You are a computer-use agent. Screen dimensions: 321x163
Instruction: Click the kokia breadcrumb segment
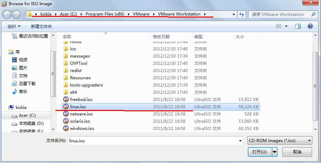click(x=46, y=14)
